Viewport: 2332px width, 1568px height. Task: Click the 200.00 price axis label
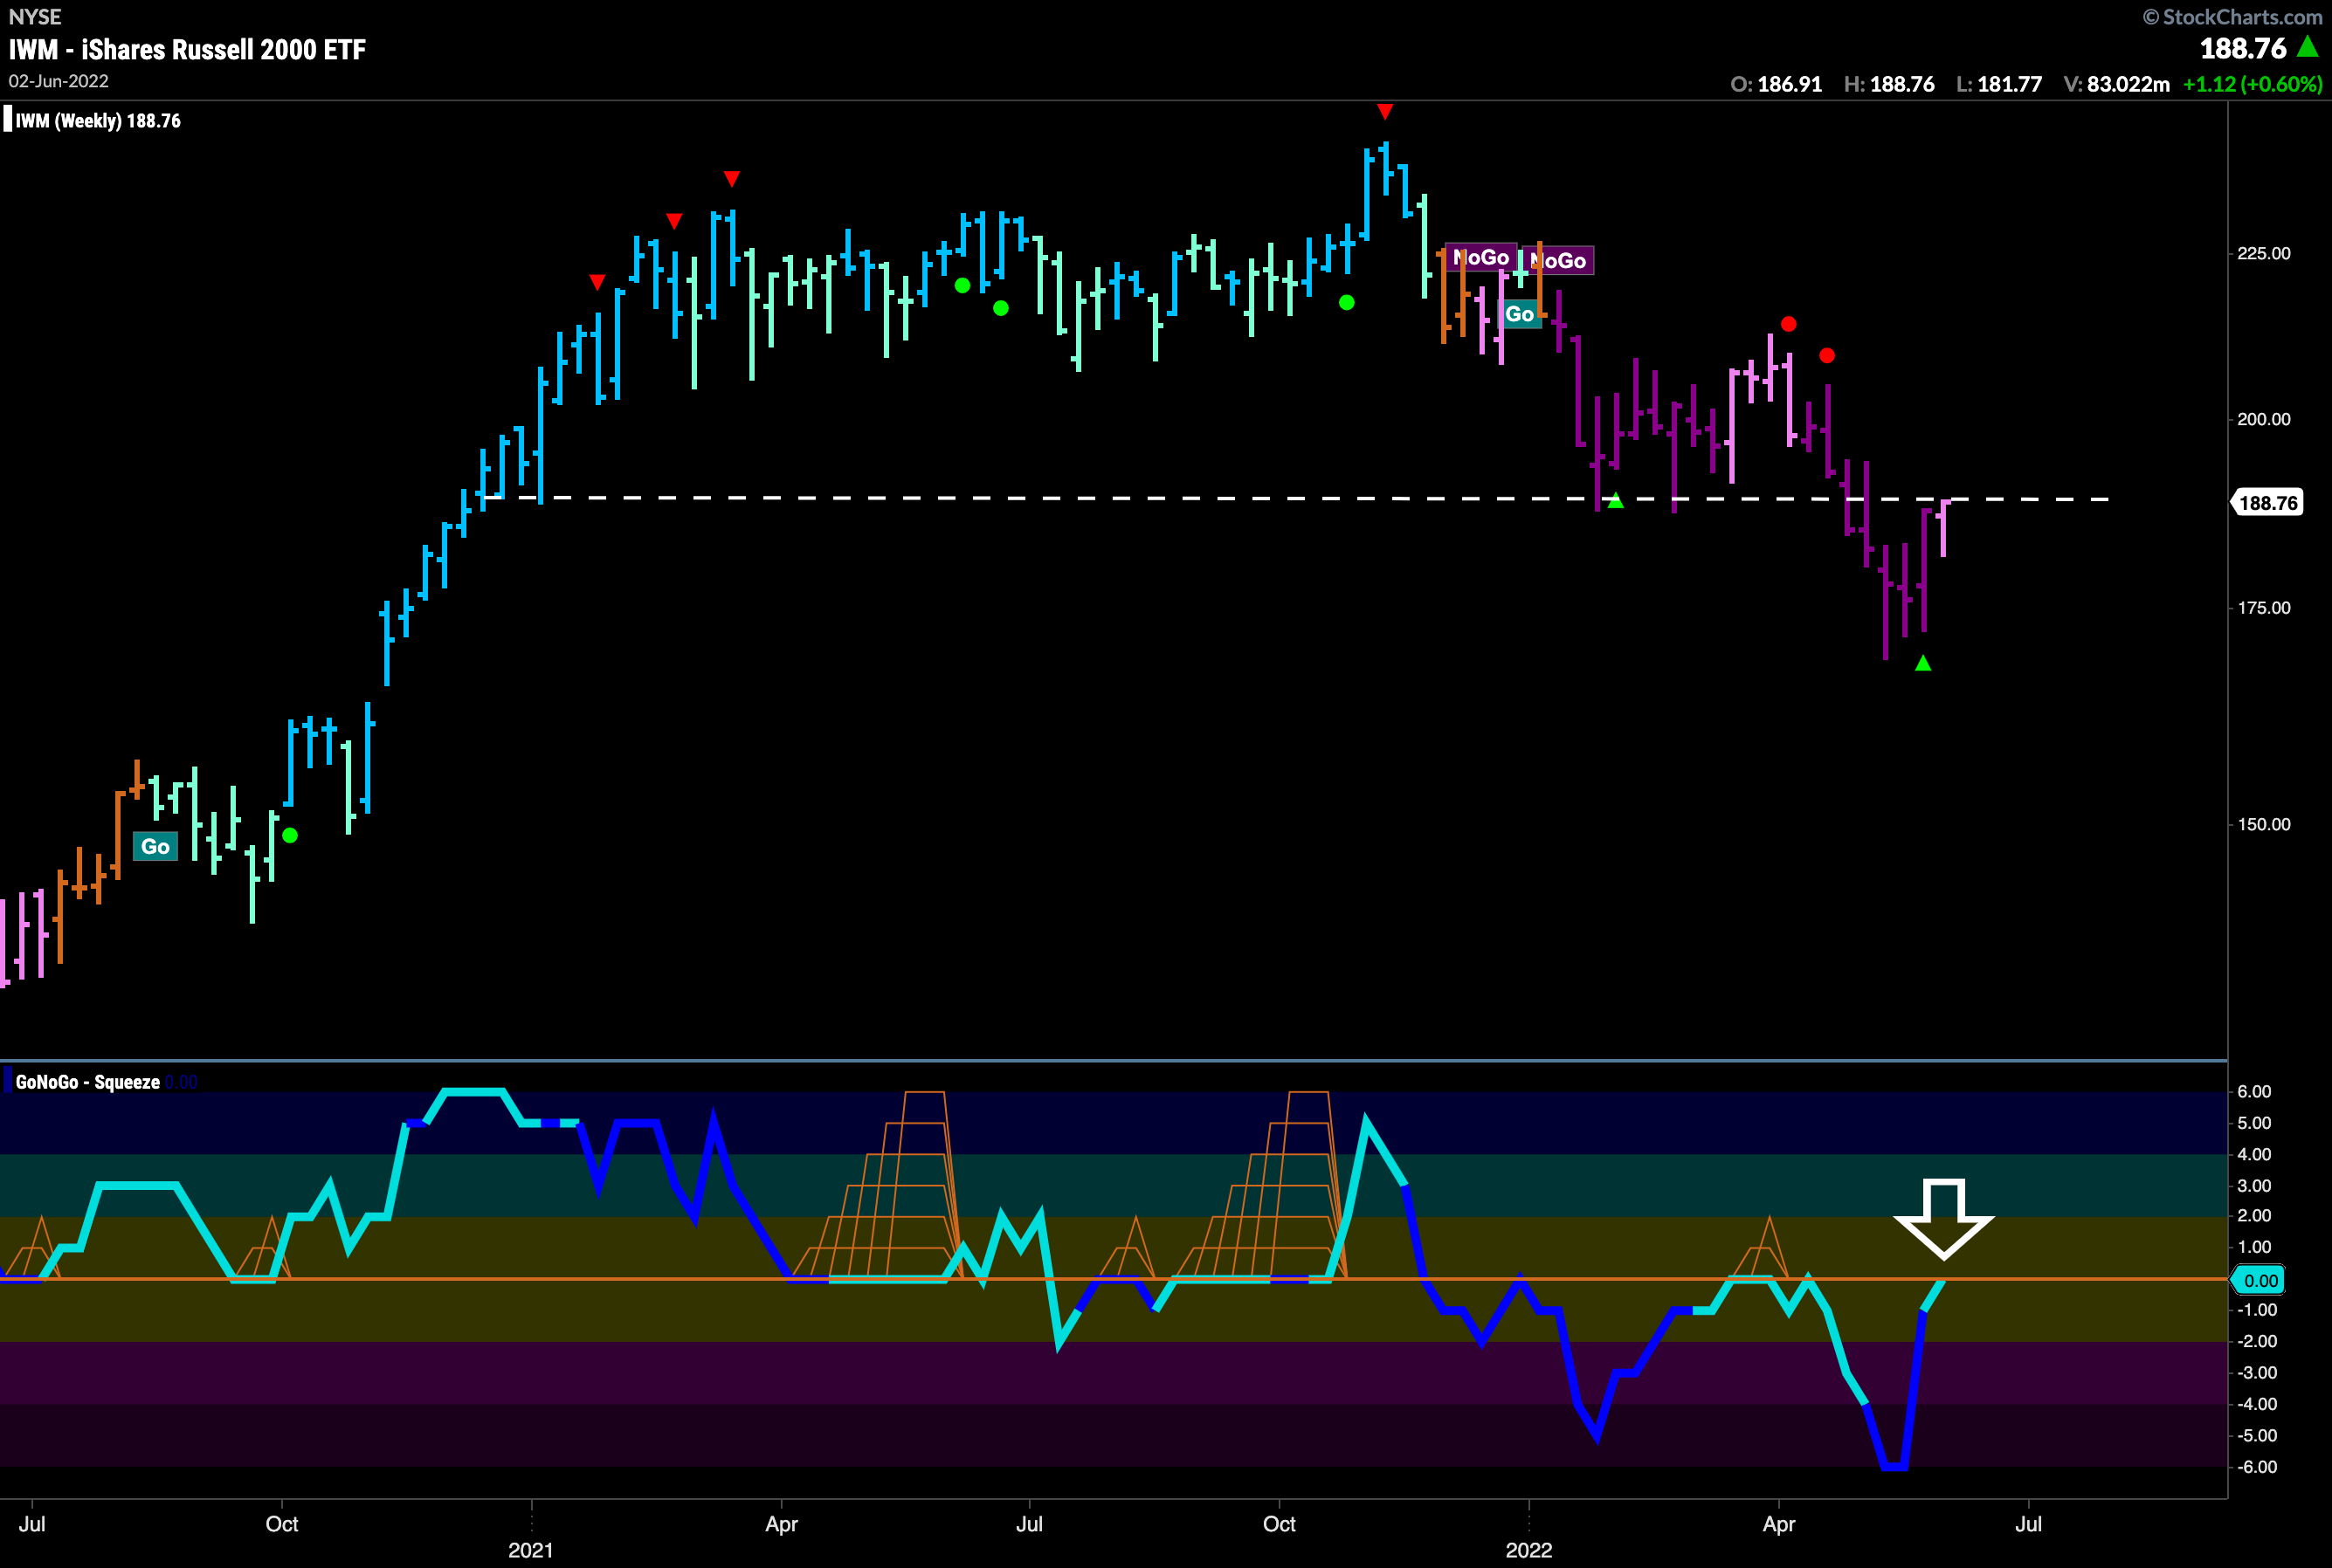(2264, 419)
